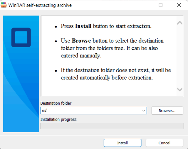Click the scroll-up arrow in instructions panel
Viewport: 188px width, 149px height.
pyautogui.click(x=180, y=23)
